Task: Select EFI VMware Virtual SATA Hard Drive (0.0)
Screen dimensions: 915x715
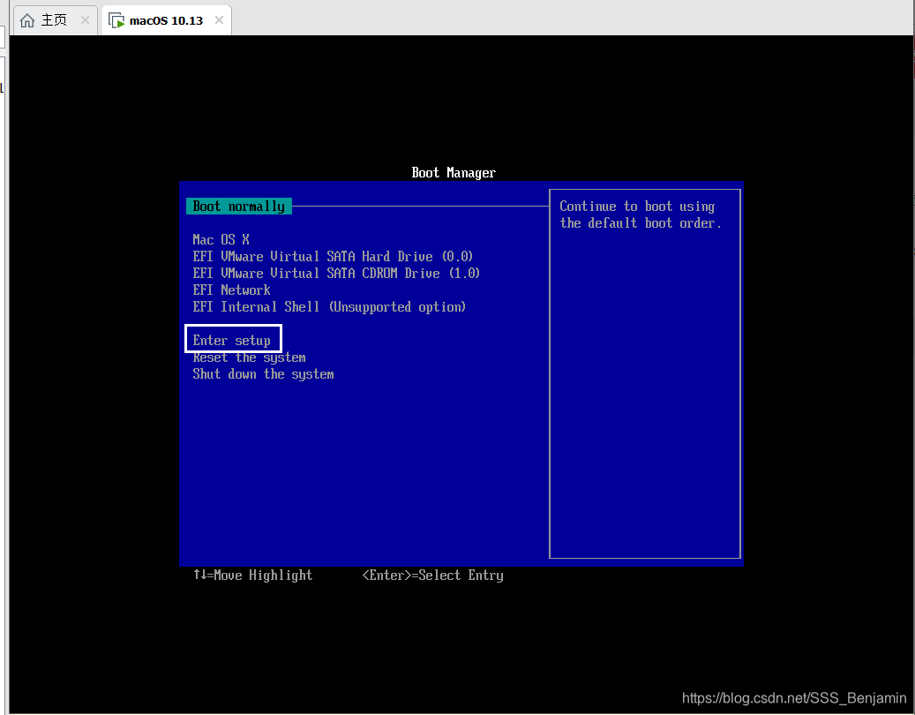Action: pyautogui.click(x=333, y=257)
